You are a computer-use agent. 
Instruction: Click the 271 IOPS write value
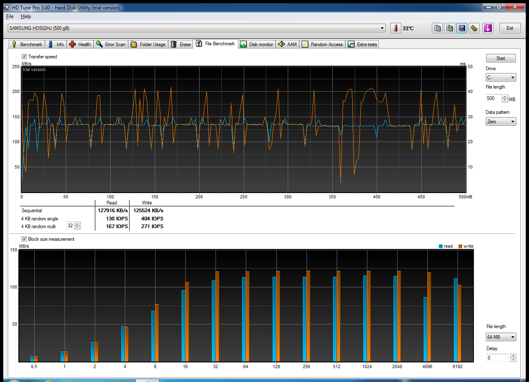point(152,227)
